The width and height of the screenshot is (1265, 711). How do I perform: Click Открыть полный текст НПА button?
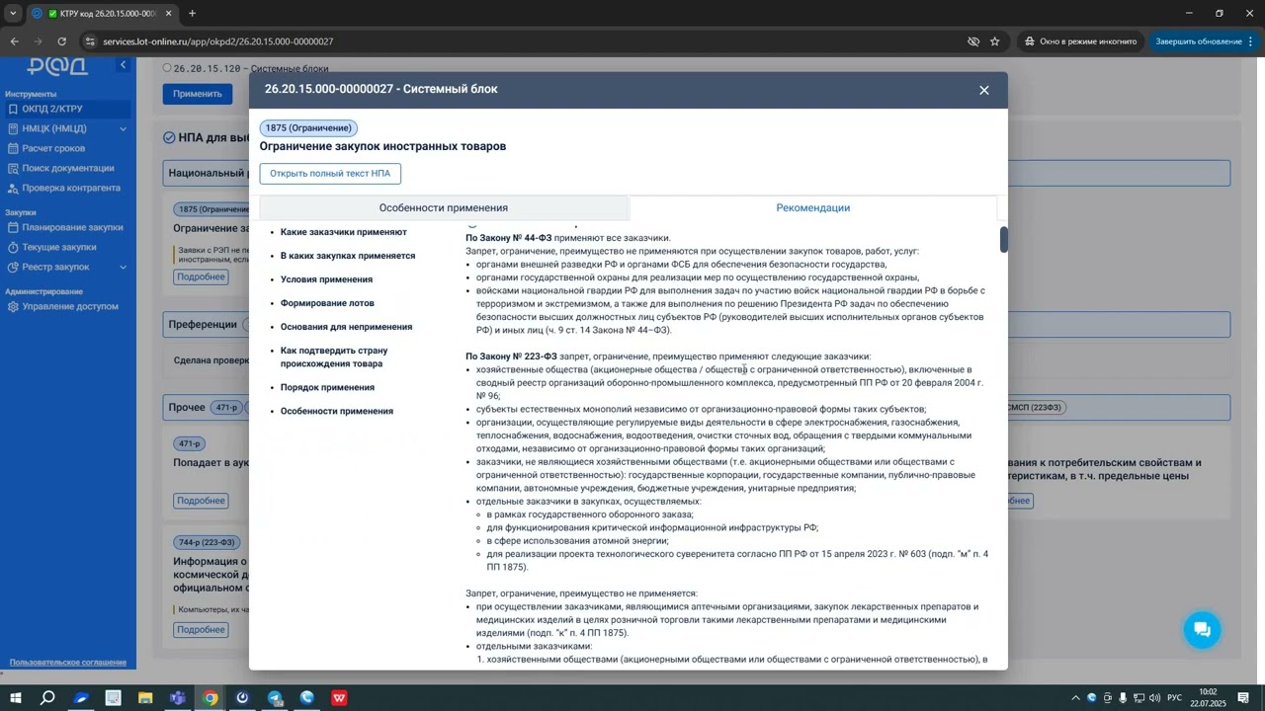[x=330, y=174]
